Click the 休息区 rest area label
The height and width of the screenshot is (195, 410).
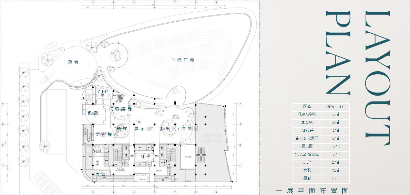point(175,115)
